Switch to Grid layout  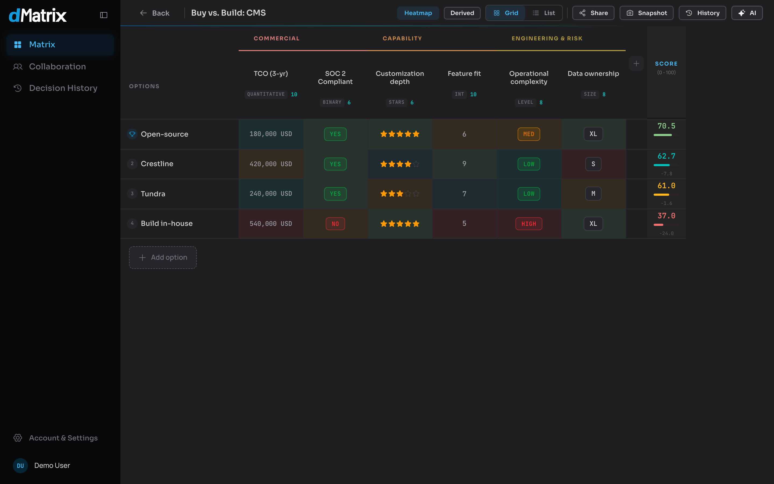click(505, 13)
